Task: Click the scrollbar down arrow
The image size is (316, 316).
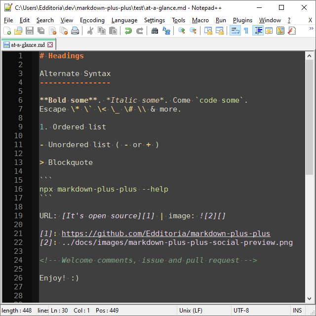Action: (x=310, y=298)
